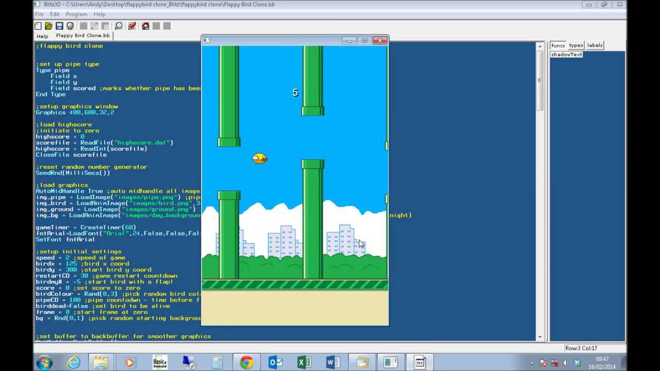The width and height of the screenshot is (660, 371).
Task: Open the Program menu
Action: tap(76, 14)
